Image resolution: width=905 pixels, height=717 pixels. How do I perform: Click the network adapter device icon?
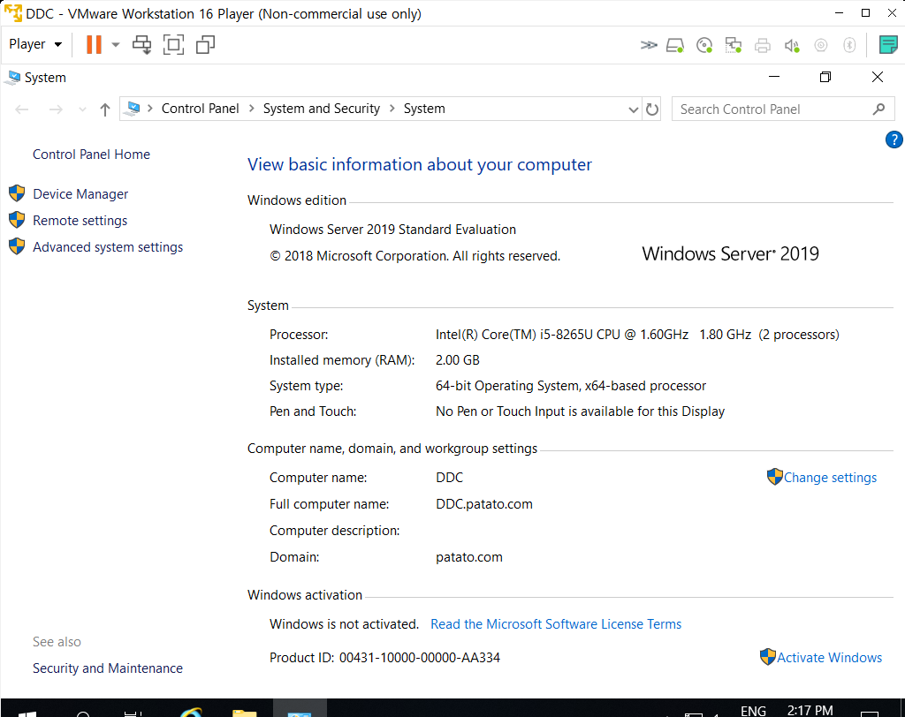tap(733, 45)
